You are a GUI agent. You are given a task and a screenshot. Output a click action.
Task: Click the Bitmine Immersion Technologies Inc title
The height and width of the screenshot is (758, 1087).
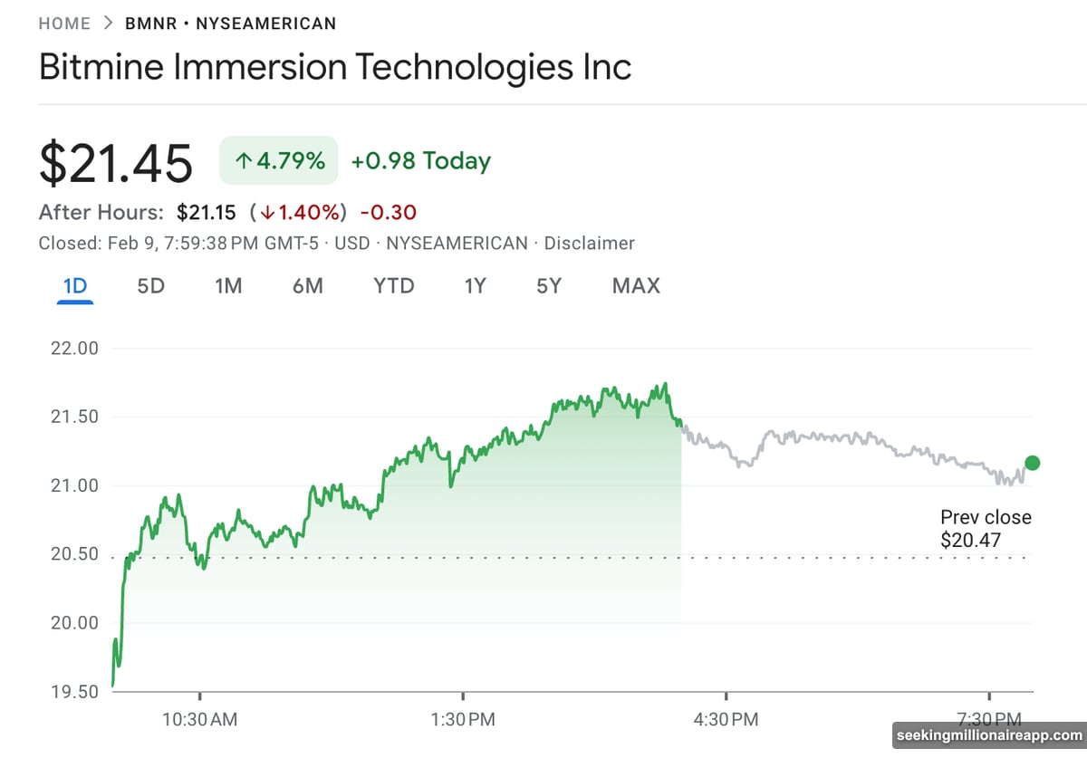click(335, 68)
